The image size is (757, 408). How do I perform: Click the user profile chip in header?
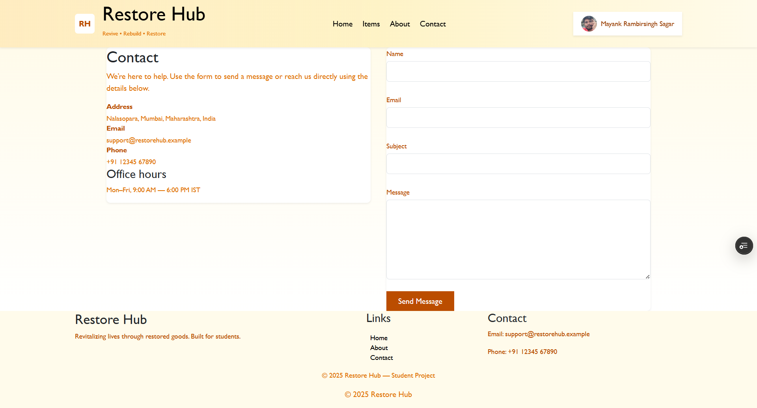(627, 24)
